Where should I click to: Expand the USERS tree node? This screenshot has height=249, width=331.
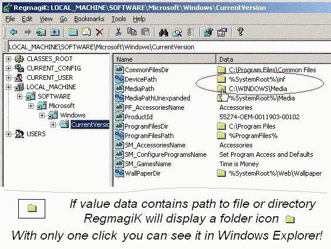click(x=8, y=134)
